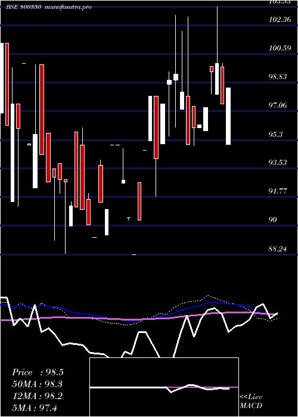Click the munafasutra.pro site label
This screenshot has height=417, width=298.
pos(69,7)
